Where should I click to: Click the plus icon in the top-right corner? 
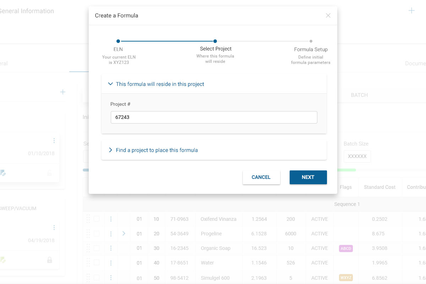(x=411, y=11)
